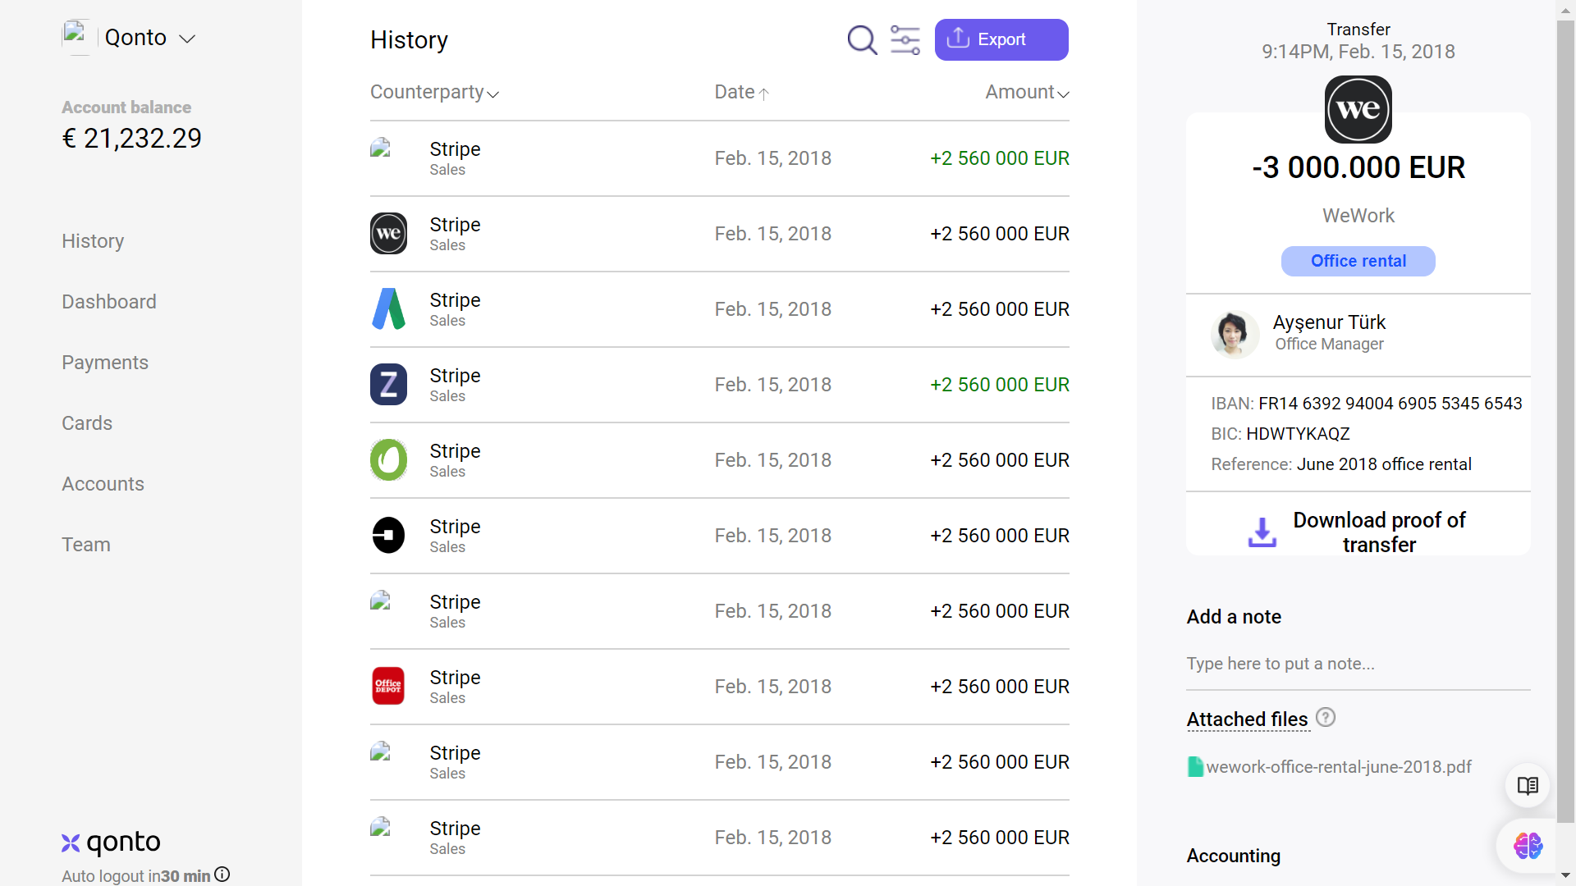1576x886 pixels.
Task: Click the Attached files help question icon
Action: click(x=1326, y=718)
